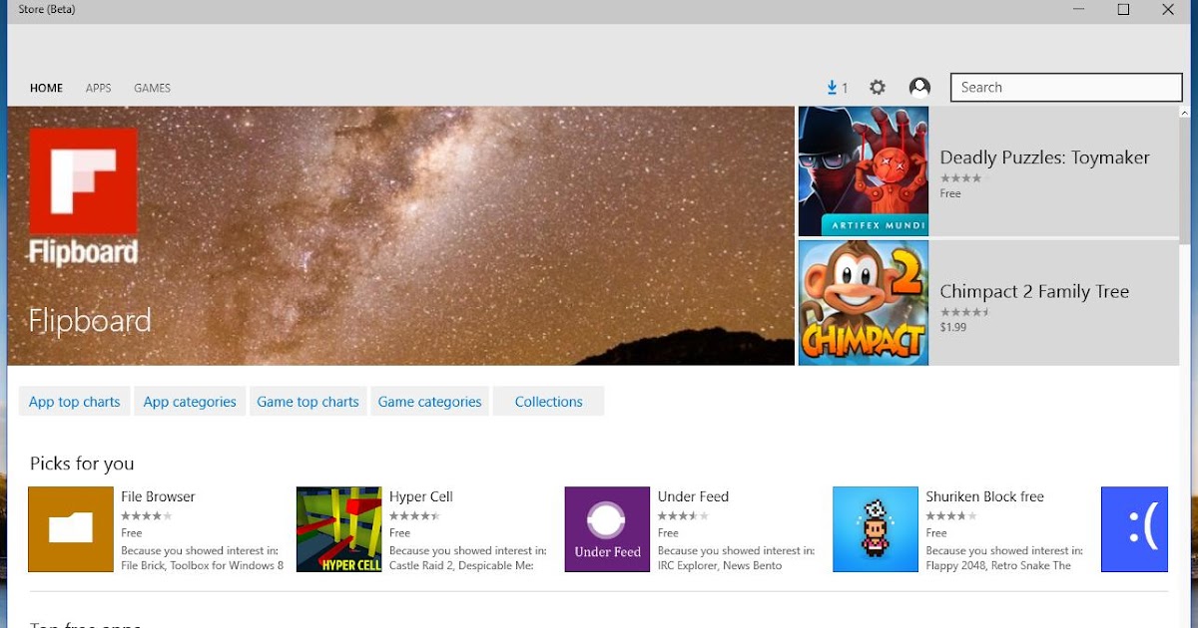Open the Deadly Puzzles: Toymaker title
Image resolution: width=1198 pixels, height=628 pixels.
tap(1044, 157)
